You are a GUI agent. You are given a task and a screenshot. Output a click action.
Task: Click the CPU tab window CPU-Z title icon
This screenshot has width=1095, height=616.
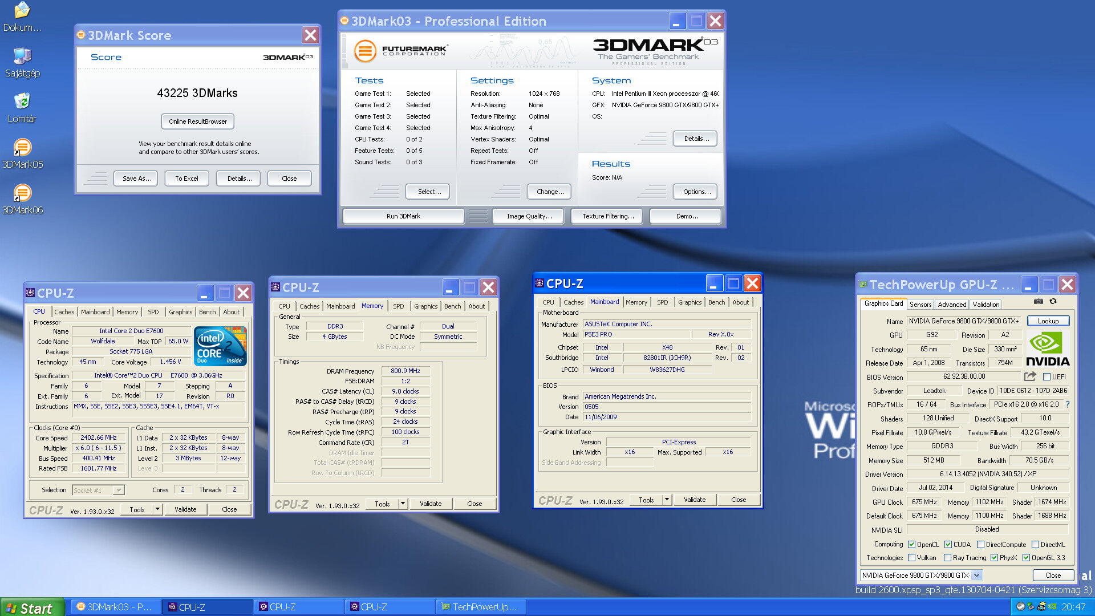[x=30, y=293]
